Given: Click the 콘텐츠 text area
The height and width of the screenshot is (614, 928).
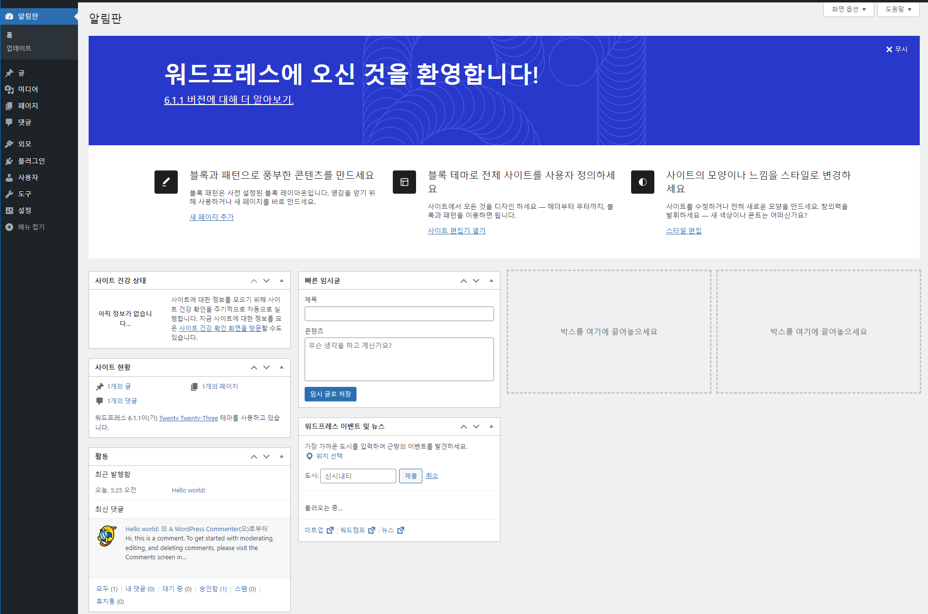Looking at the screenshot, I should (399, 359).
